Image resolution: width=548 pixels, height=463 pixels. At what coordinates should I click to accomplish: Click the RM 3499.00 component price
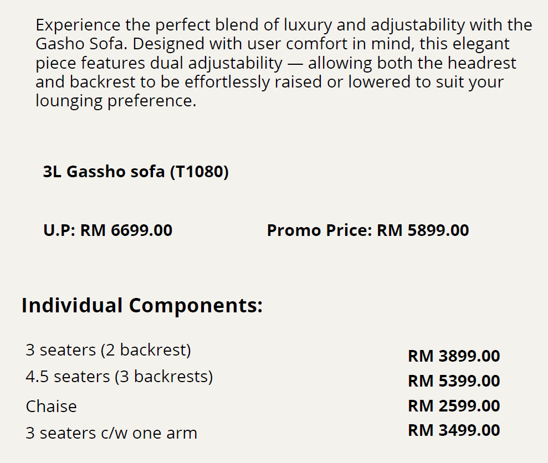tap(453, 430)
